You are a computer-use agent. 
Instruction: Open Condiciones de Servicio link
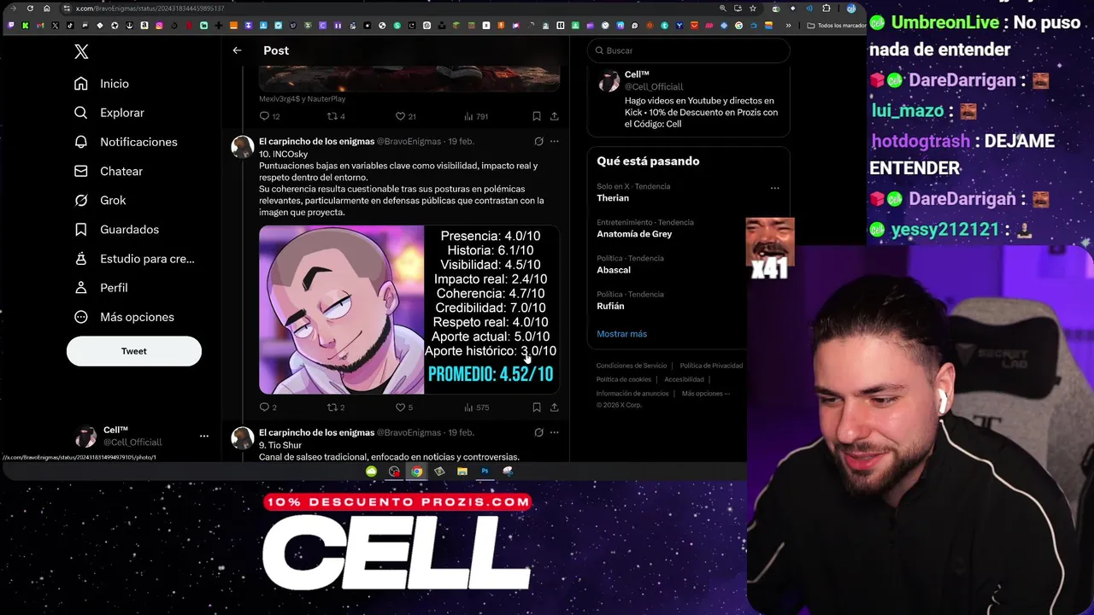(x=632, y=366)
